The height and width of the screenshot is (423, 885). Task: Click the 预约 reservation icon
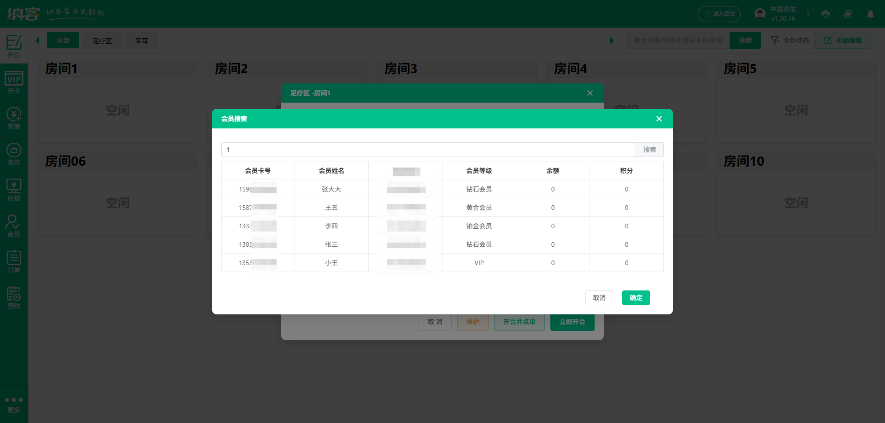coord(14,297)
